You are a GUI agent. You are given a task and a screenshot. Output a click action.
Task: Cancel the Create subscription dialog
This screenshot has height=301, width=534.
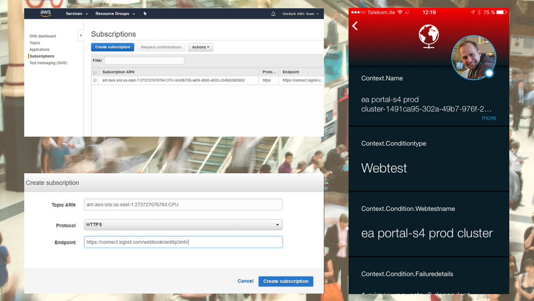245,281
